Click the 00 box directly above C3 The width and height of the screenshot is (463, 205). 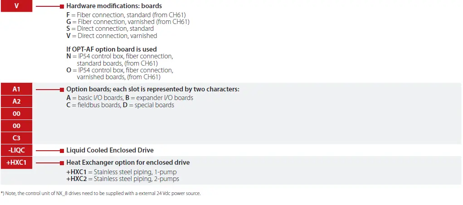point(16,126)
